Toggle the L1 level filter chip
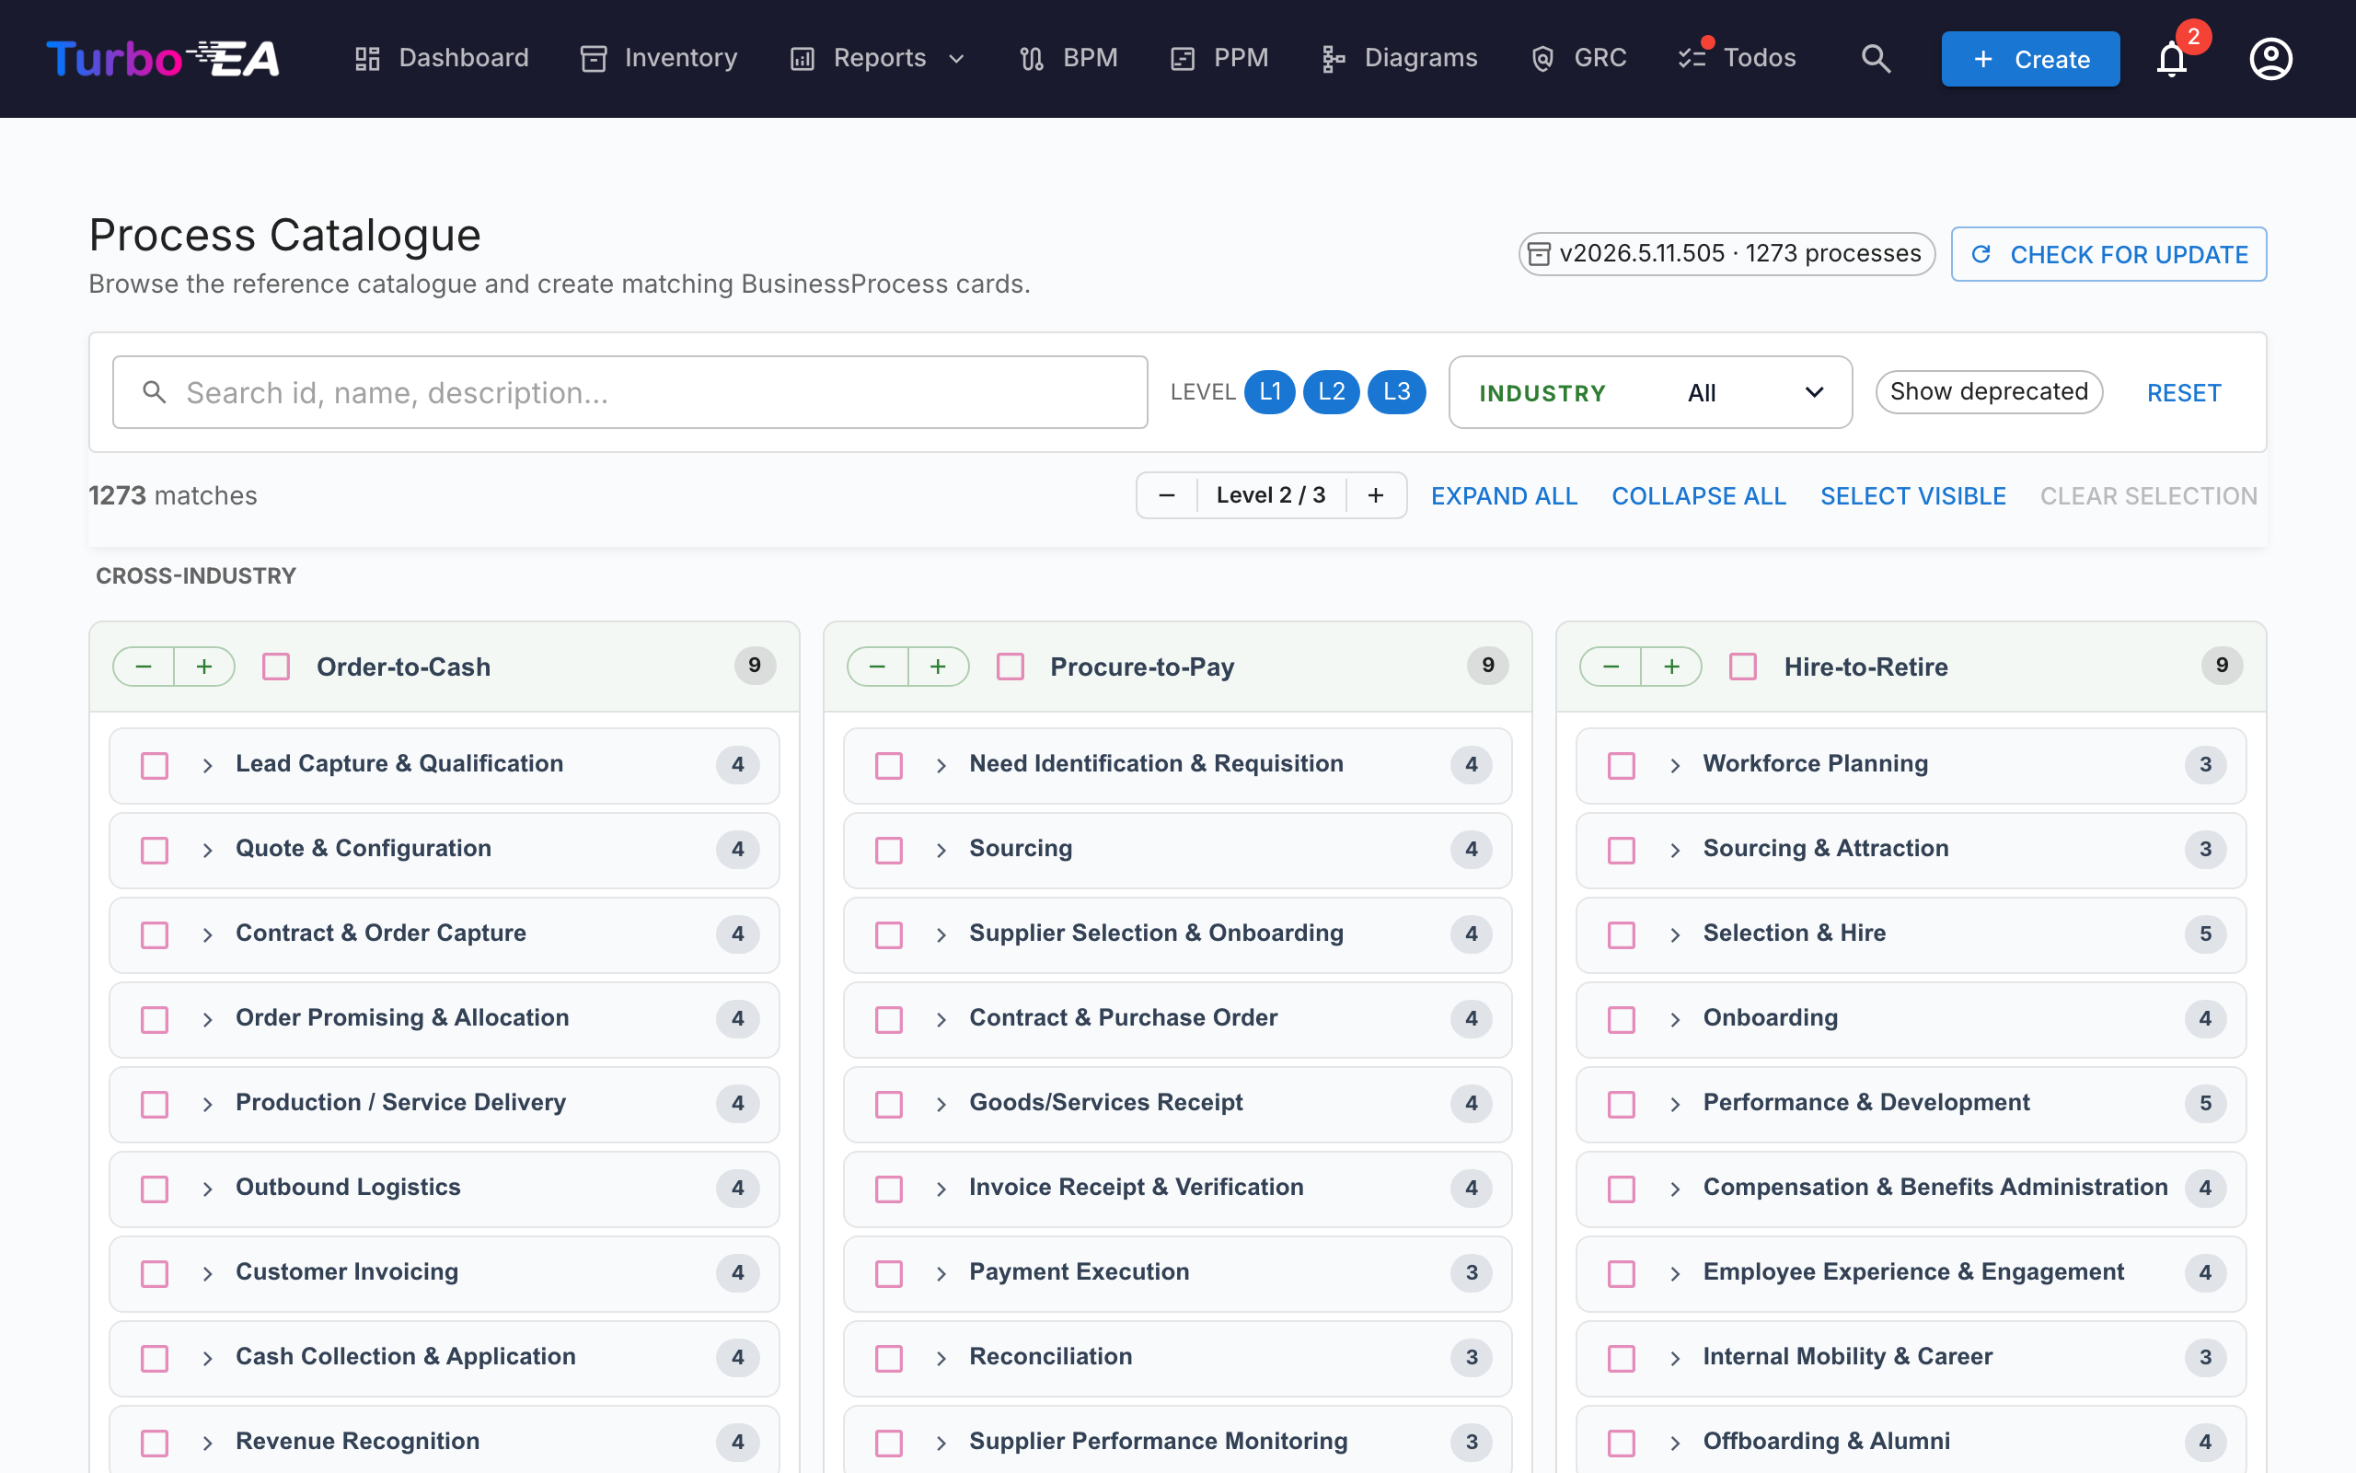This screenshot has height=1473, width=2356. pos(1269,391)
